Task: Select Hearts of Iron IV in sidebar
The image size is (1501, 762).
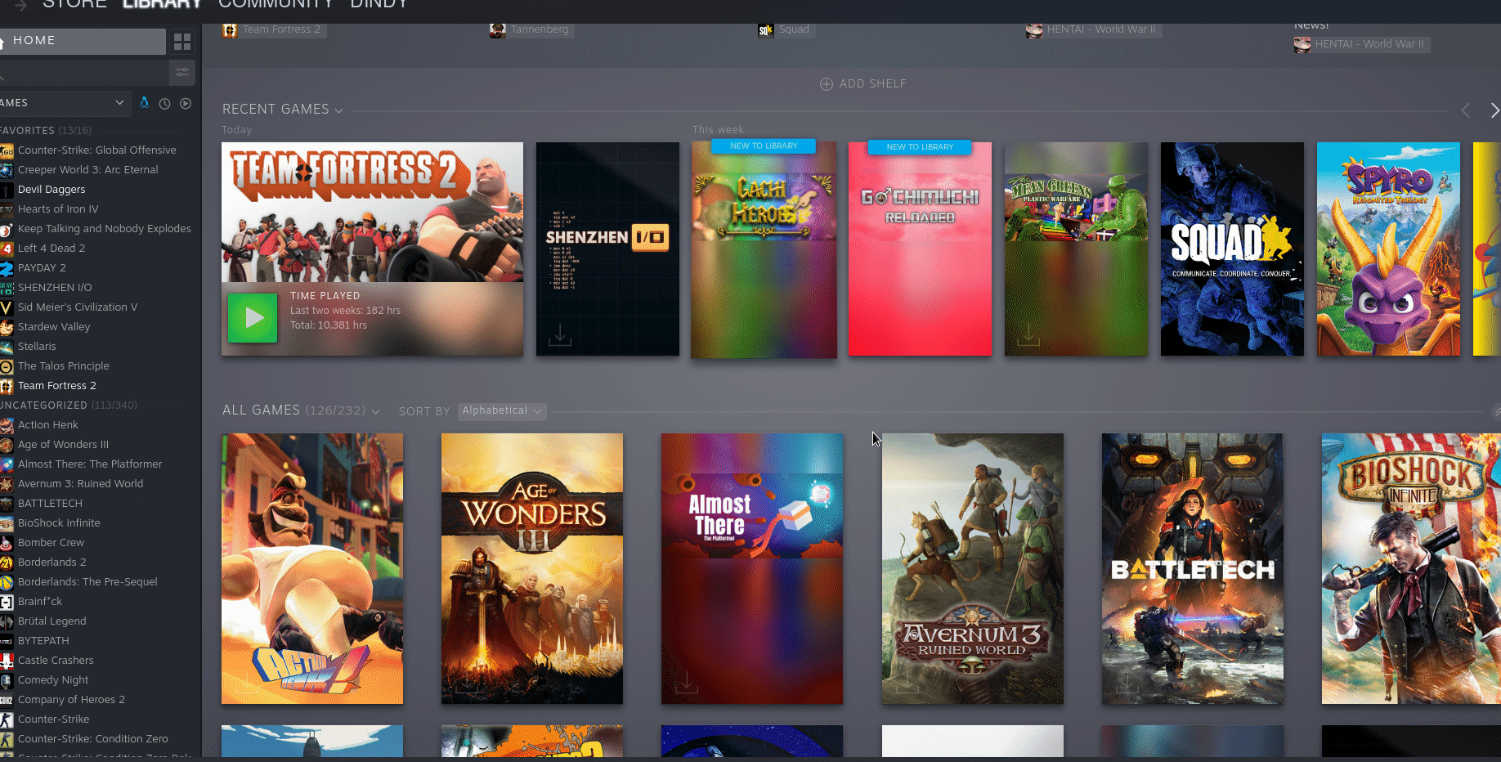Action: coord(58,209)
